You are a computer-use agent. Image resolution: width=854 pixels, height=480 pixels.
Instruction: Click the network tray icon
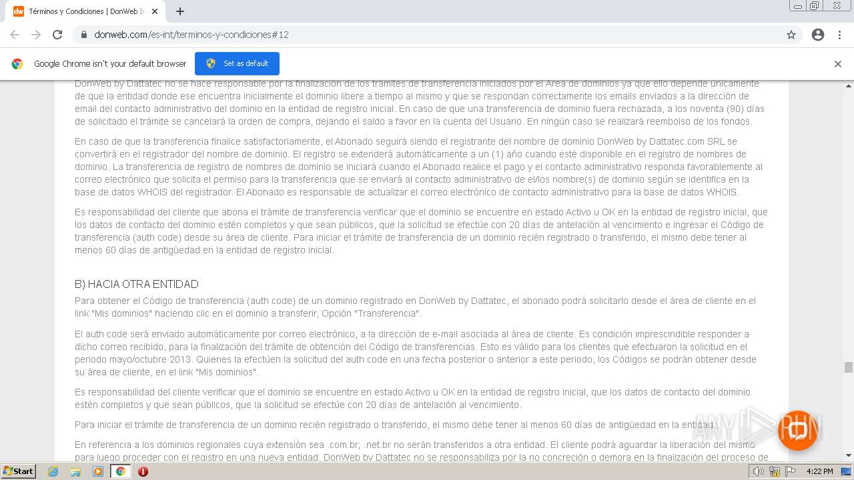(775, 471)
